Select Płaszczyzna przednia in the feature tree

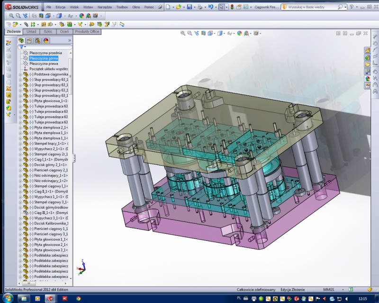coord(45,53)
